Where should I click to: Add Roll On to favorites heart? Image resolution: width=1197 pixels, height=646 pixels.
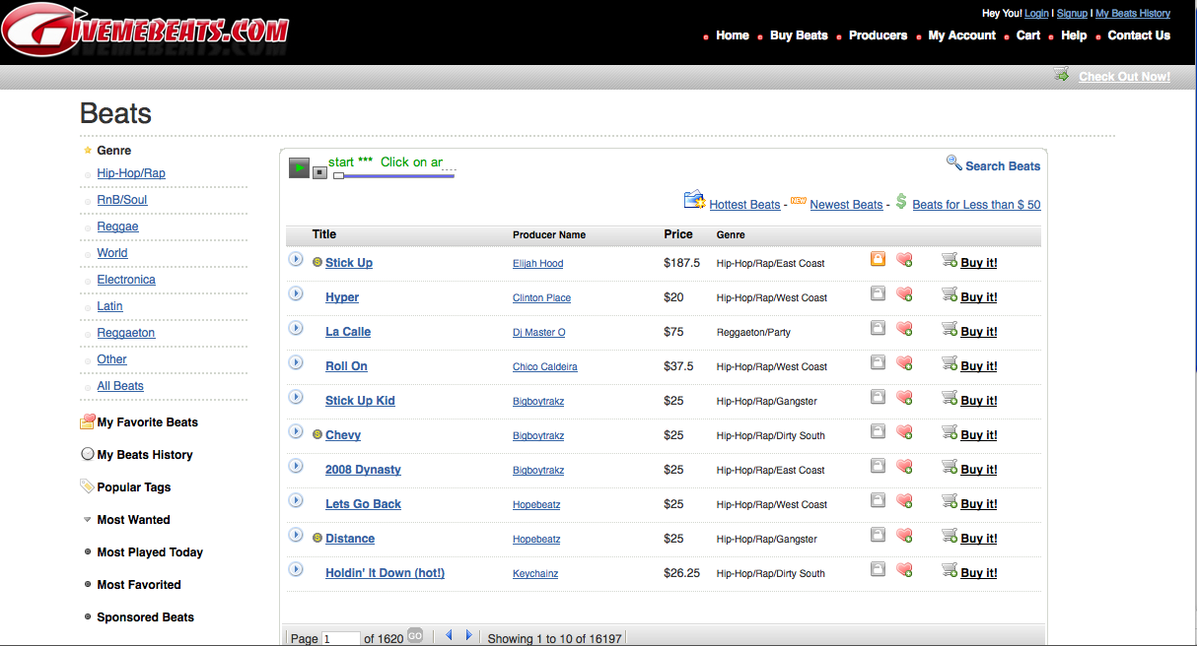[904, 363]
